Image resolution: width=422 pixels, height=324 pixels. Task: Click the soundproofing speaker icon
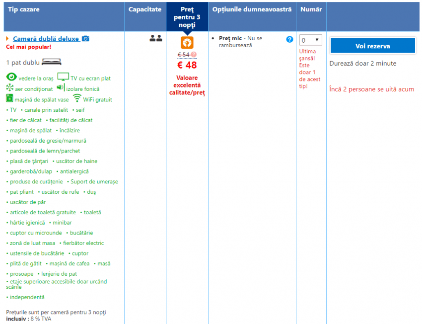61,87
